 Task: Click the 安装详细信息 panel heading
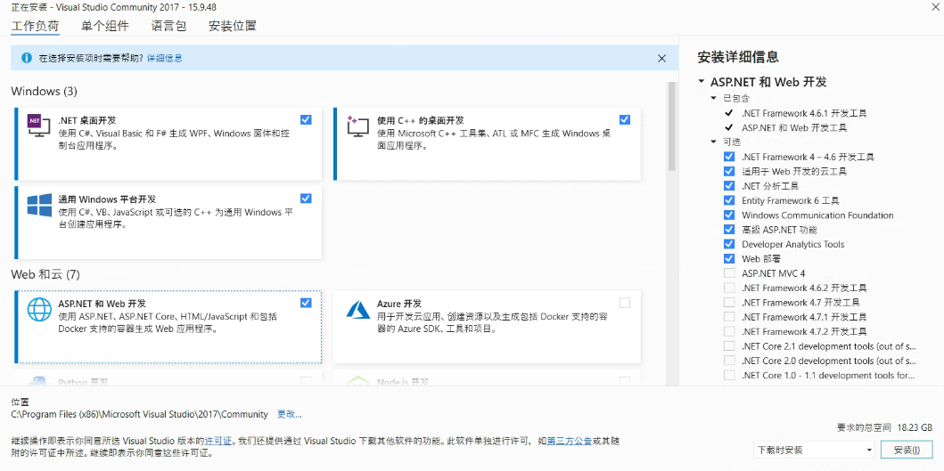738,57
